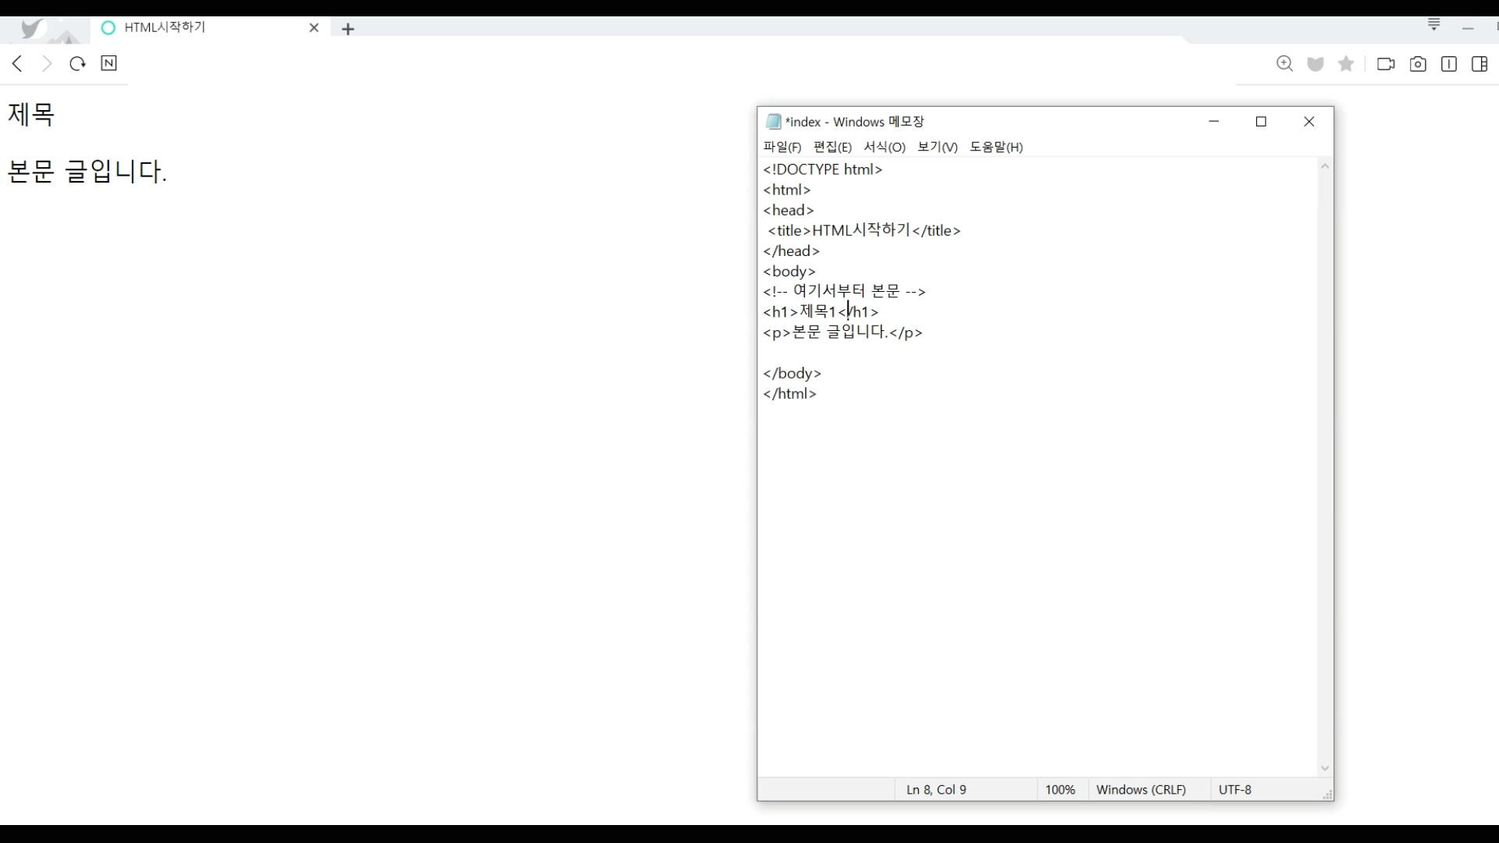Image resolution: width=1499 pixels, height=843 pixels.
Task: Click Notepad scrollbar down arrow
Action: pos(1325,769)
